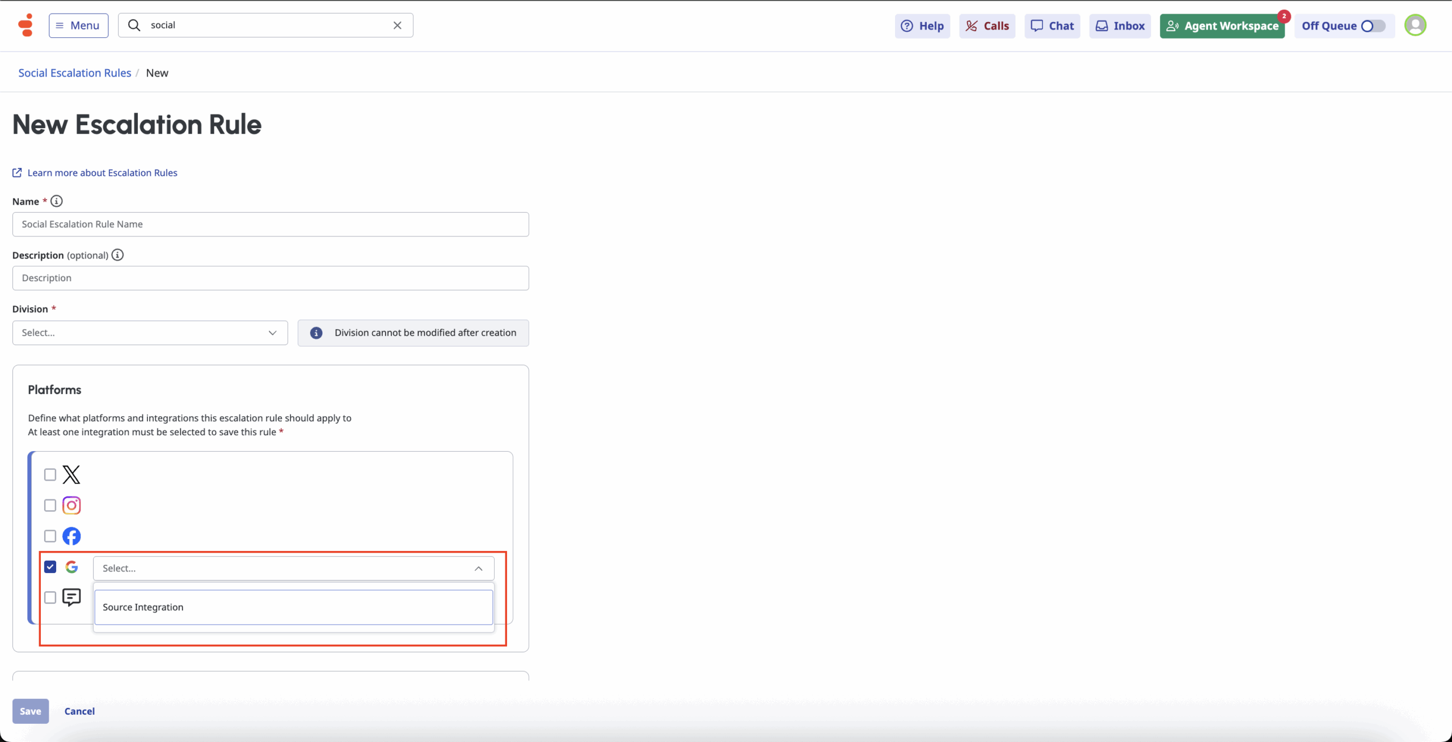This screenshot has width=1452, height=742.
Task: Open the user profile avatar
Action: pyautogui.click(x=1415, y=26)
